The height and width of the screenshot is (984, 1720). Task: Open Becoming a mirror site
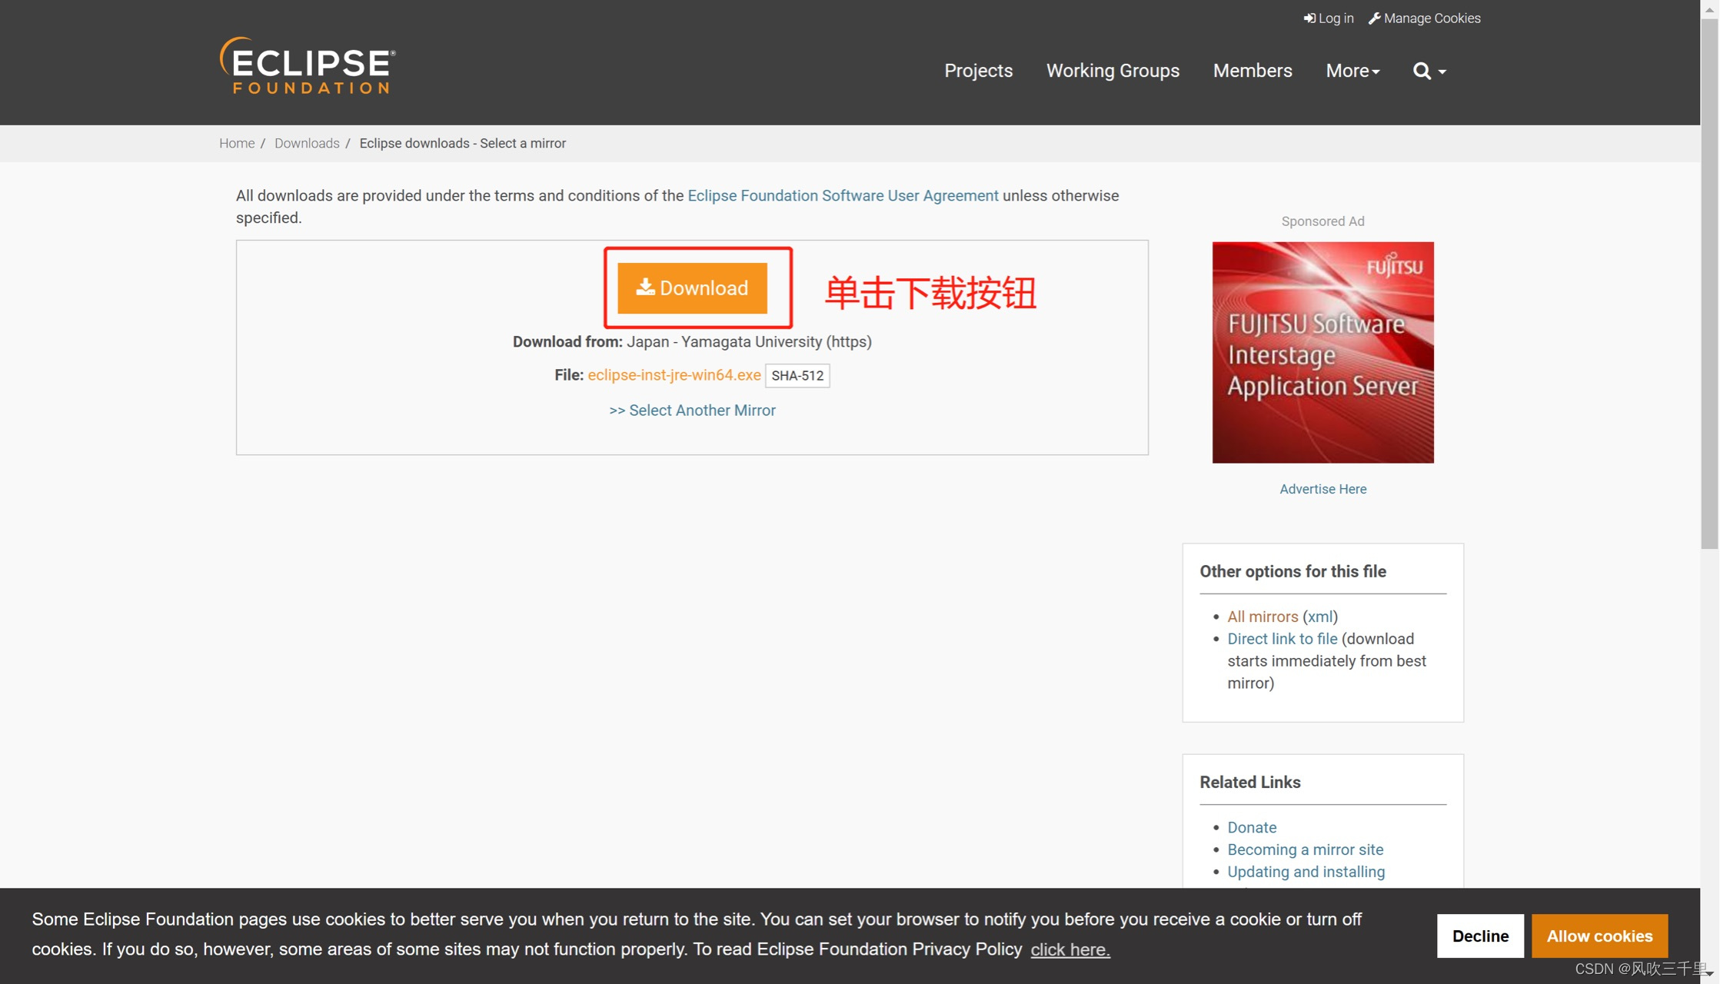pyautogui.click(x=1305, y=849)
